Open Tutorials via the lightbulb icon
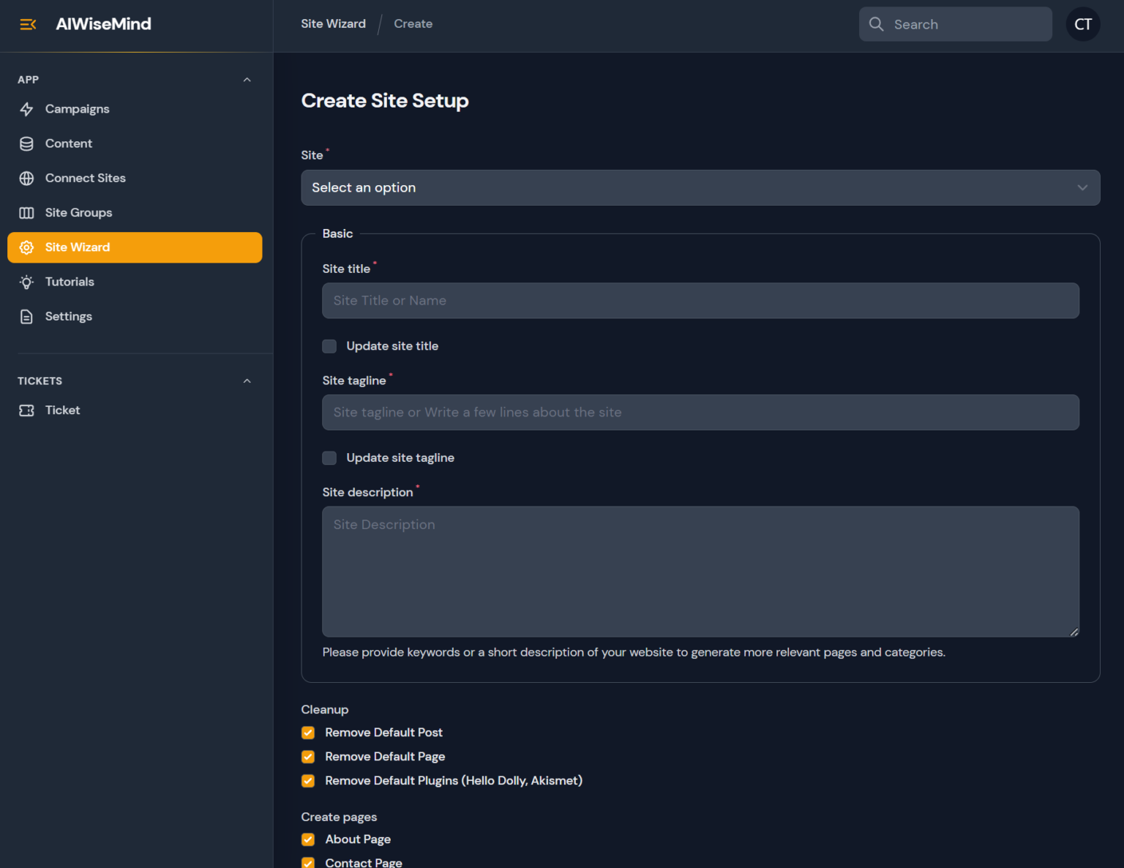 point(27,282)
